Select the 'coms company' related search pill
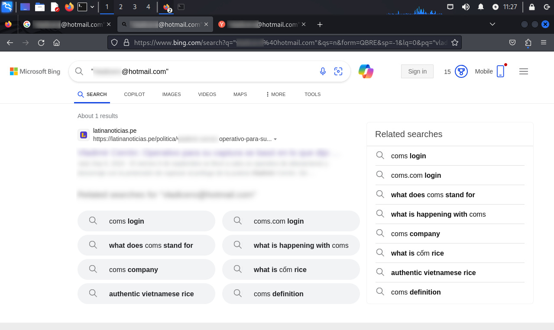This screenshot has height=330, width=554. (x=146, y=269)
